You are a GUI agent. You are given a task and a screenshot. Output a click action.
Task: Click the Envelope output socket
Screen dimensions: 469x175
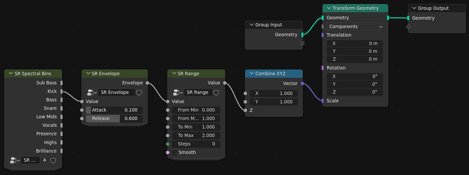click(x=147, y=83)
